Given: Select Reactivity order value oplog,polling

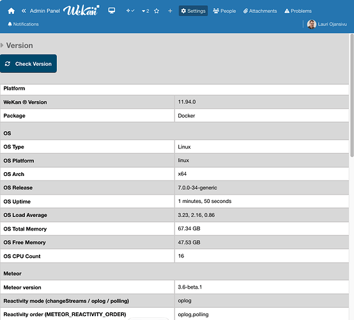Looking at the screenshot, I should click(x=193, y=314).
